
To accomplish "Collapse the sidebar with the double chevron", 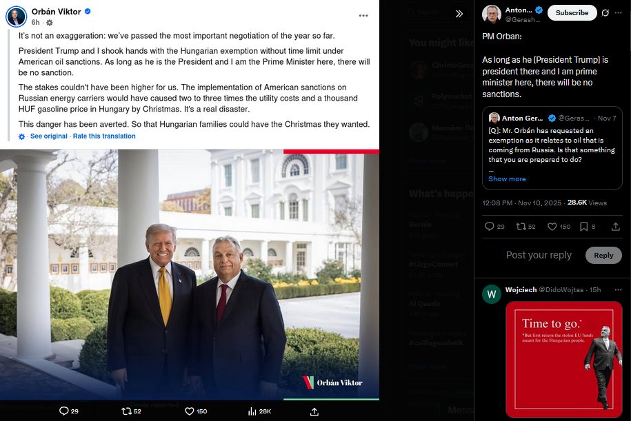I will [459, 14].
